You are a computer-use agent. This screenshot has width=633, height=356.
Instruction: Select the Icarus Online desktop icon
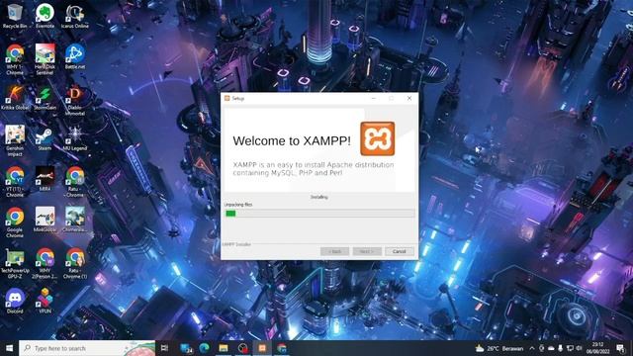(x=75, y=16)
